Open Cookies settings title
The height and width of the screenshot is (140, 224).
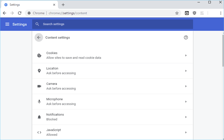point(52,53)
